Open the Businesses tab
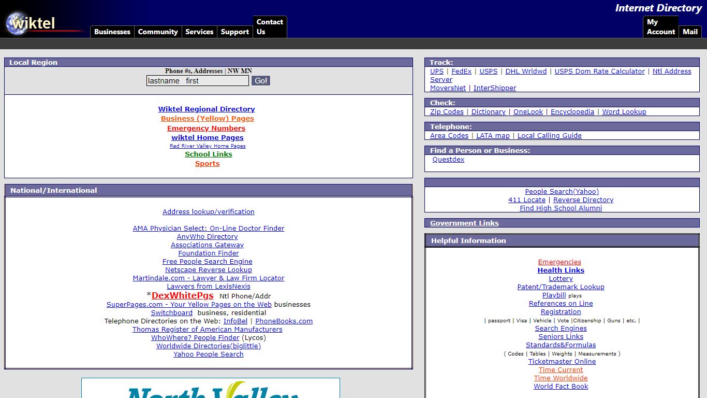 [112, 32]
